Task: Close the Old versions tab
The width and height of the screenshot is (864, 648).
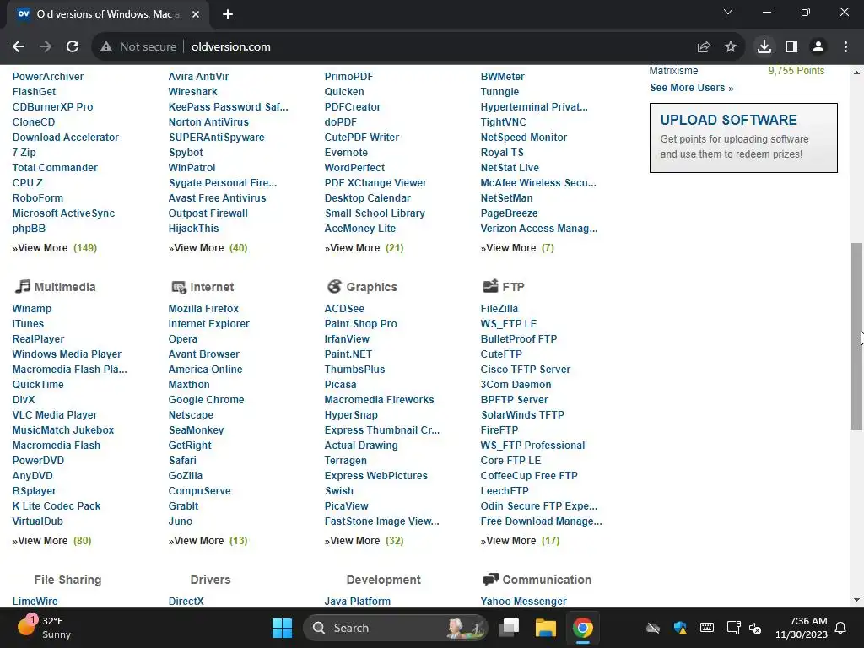Action: pyautogui.click(x=196, y=14)
